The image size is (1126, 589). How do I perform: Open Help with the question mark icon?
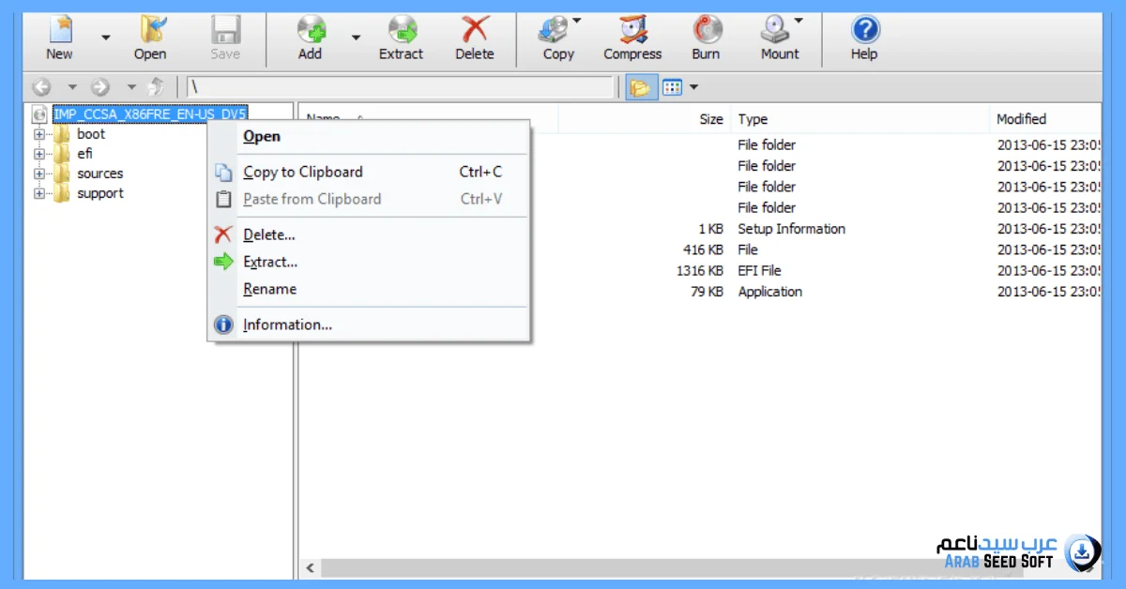coord(863,31)
